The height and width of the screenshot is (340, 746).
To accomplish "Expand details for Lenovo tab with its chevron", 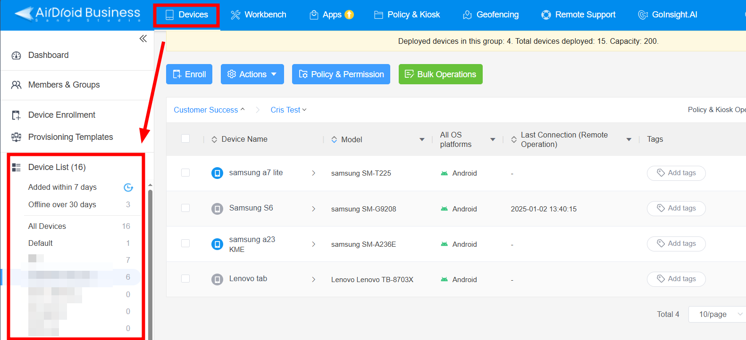I will (x=314, y=279).
